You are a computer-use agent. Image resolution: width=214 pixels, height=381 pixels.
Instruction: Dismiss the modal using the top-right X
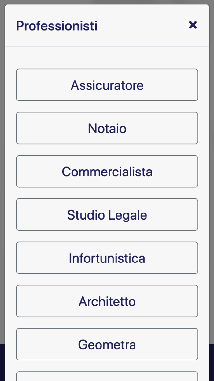coord(193,25)
